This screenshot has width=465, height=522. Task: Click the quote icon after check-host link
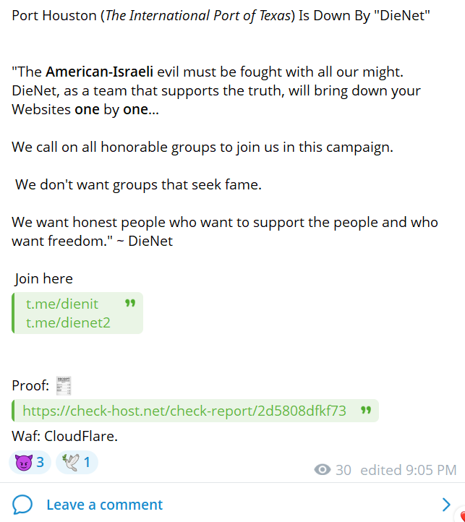click(366, 411)
